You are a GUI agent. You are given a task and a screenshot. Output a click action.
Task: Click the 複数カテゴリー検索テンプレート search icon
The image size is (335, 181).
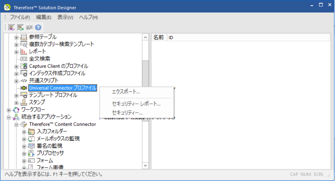(24, 44)
